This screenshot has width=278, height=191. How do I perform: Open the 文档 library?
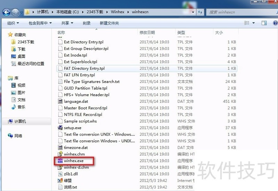point(18,100)
